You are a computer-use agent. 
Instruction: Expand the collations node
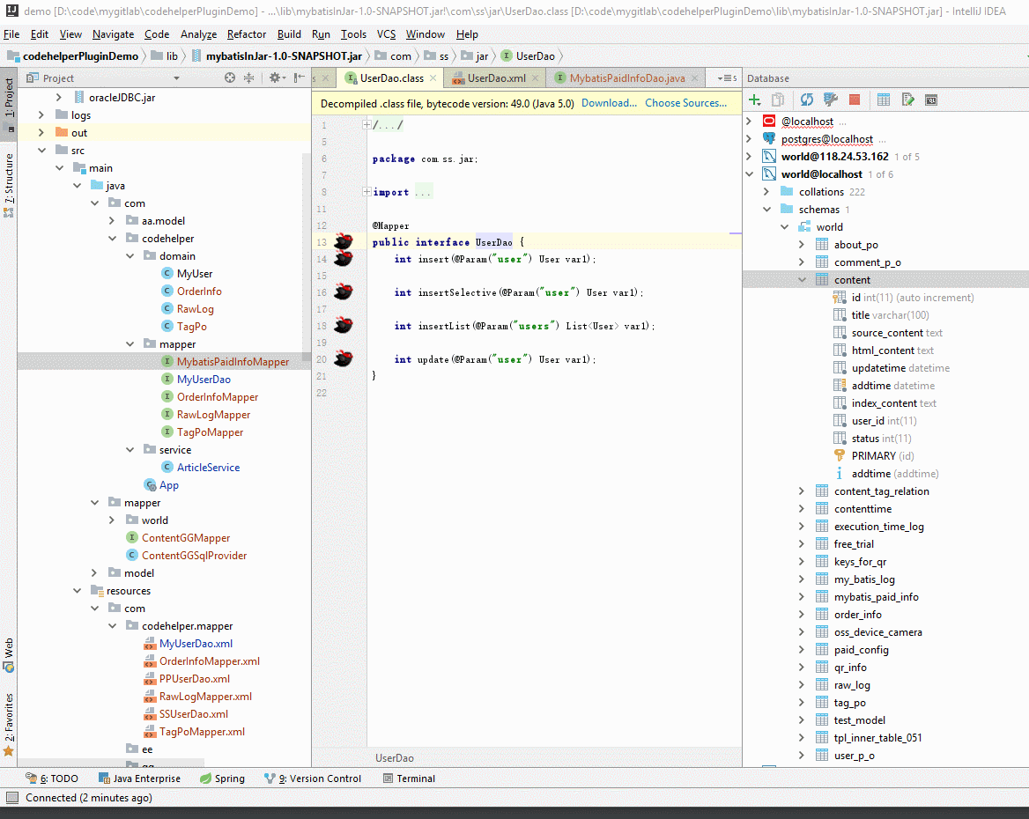click(x=766, y=192)
